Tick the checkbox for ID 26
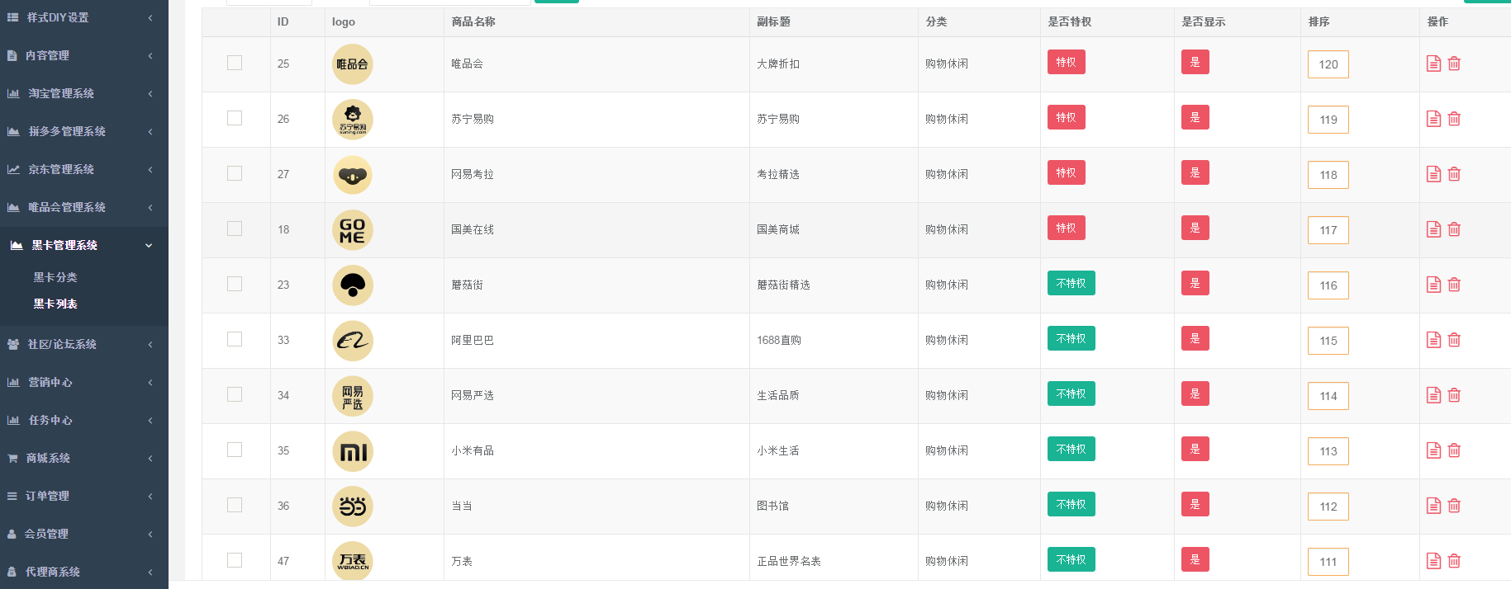 click(x=235, y=118)
